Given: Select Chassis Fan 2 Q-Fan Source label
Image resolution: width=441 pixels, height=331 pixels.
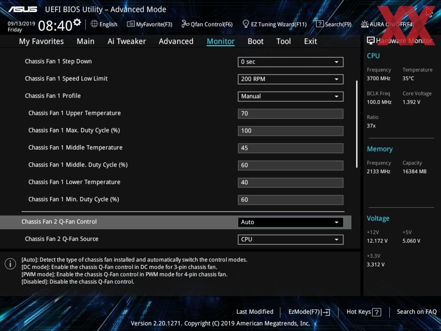Looking at the screenshot, I should [62, 239].
